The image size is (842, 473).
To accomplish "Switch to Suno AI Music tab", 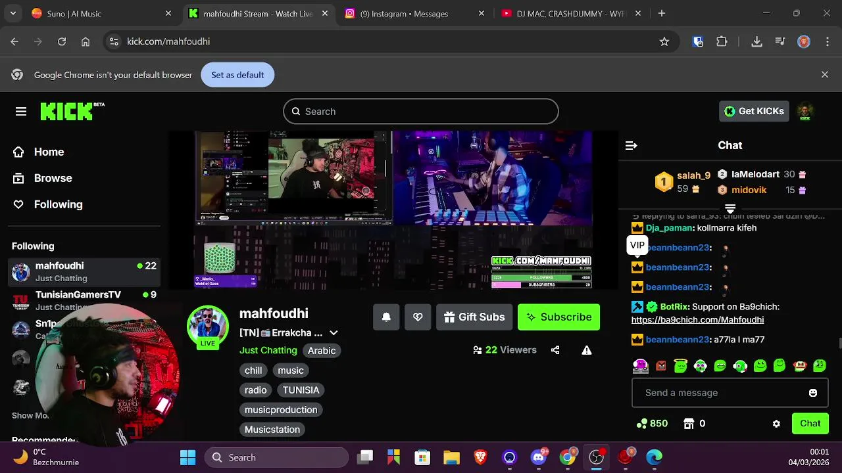I will (x=102, y=13).
